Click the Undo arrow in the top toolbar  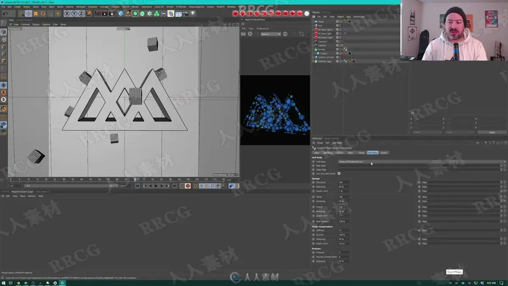pos(6,14)
